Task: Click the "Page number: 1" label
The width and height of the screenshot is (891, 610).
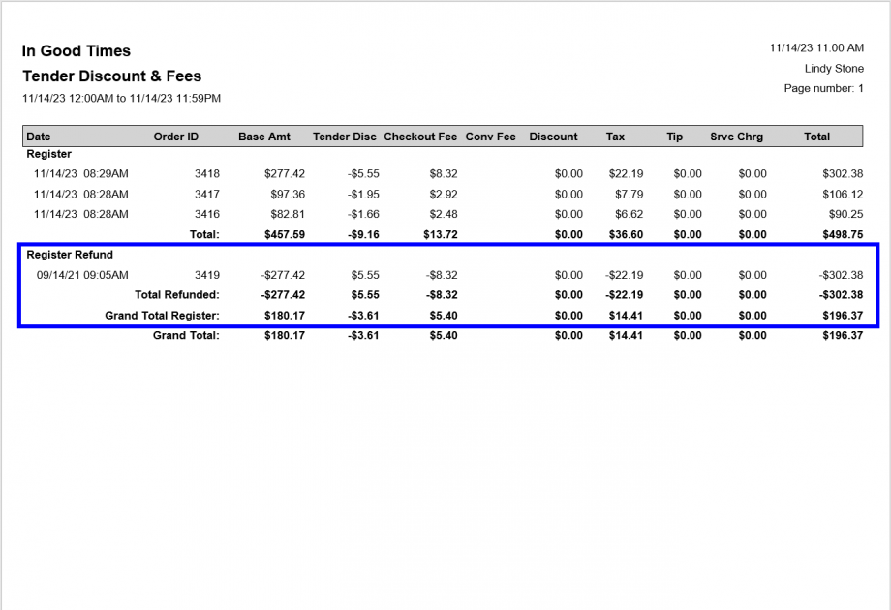Action: coord(824,89)
